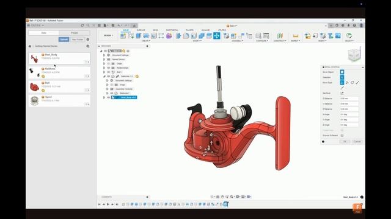
Task: Click the Insert canvas image icon
Action: (338, 36)
